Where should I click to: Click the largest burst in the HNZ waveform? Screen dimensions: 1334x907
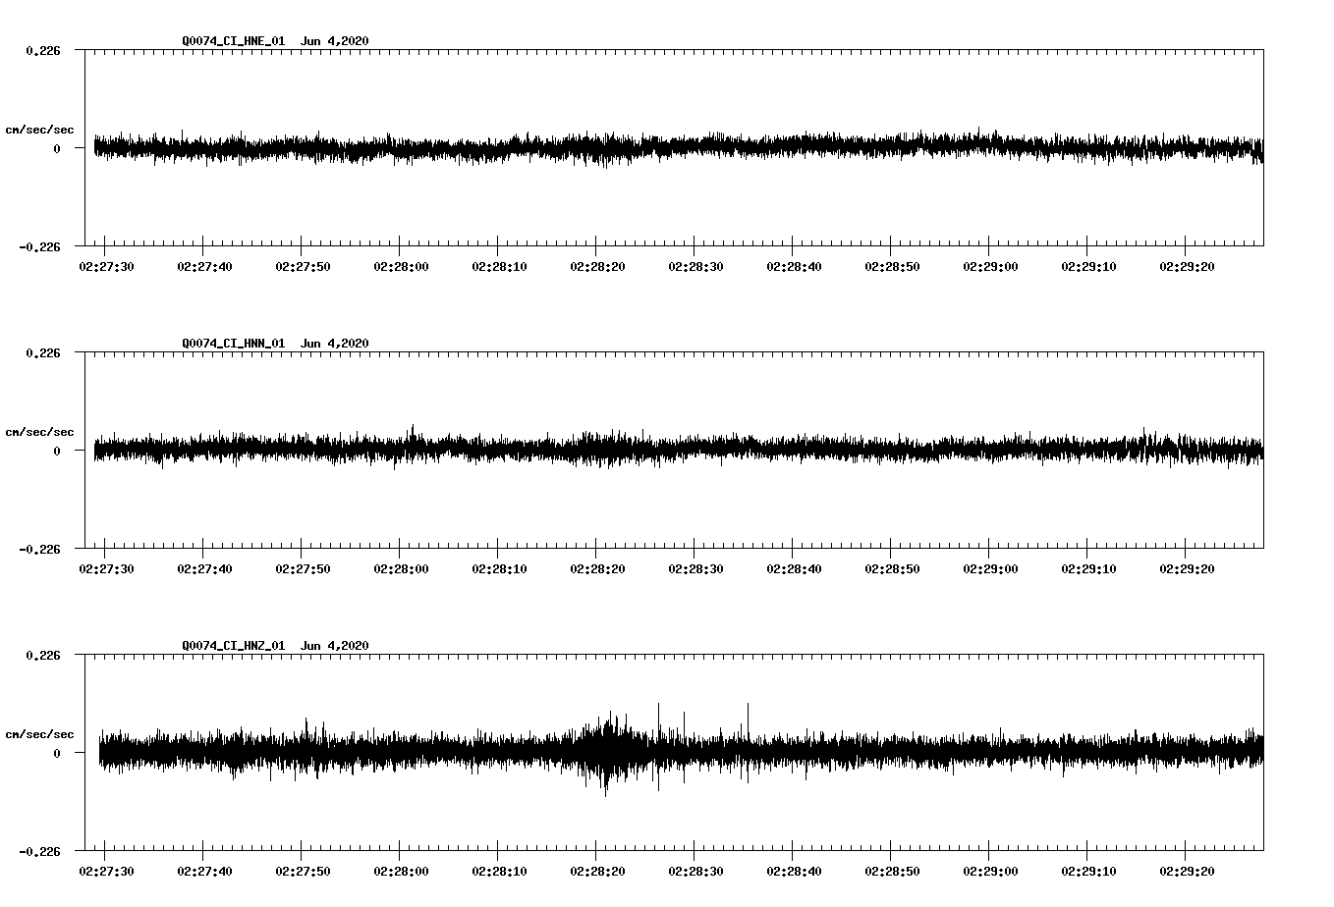point(606,753)
